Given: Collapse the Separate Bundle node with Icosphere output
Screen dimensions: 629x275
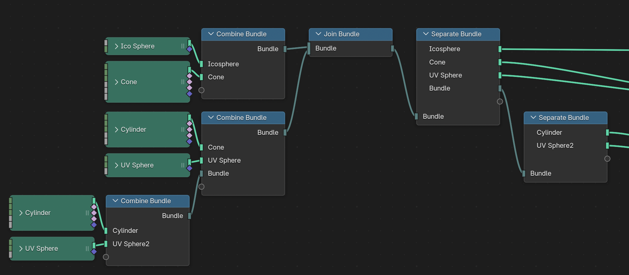Looking at the screenshot, I should 426,34.
